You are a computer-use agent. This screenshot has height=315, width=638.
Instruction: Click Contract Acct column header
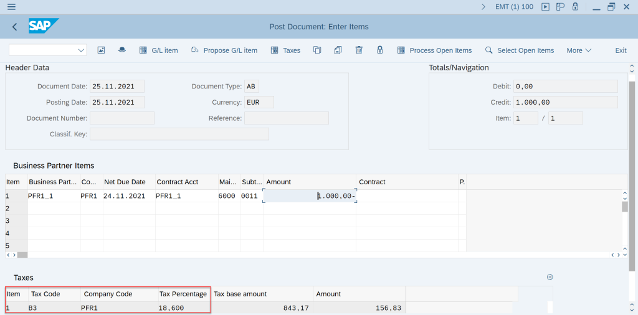pyautogui.click(x=187, y=182)
